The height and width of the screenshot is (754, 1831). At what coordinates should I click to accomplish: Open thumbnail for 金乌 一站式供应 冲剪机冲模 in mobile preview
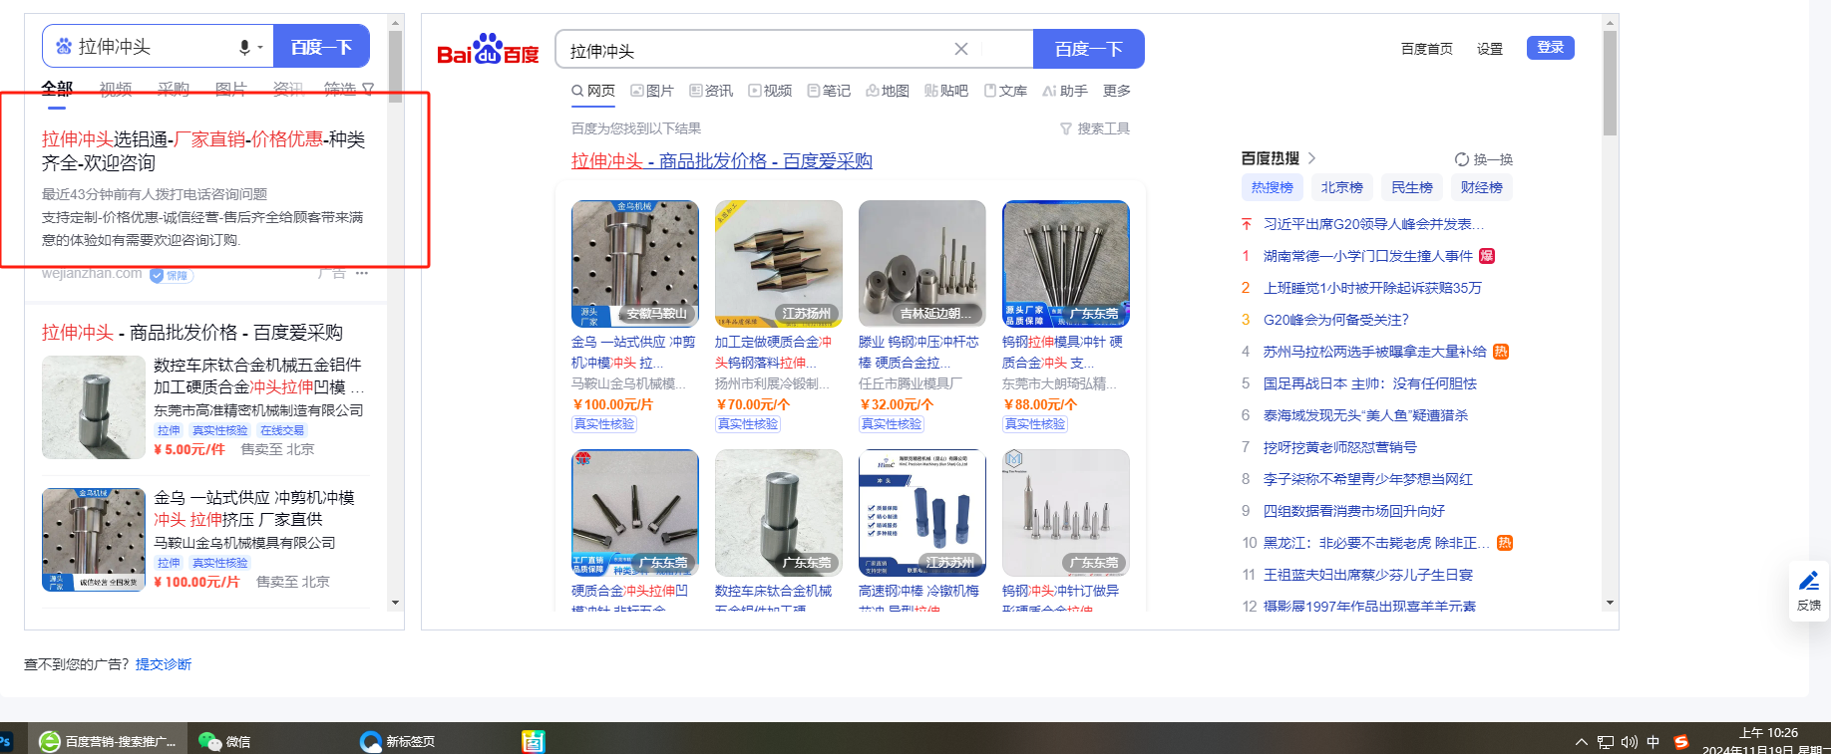[93, 540]
